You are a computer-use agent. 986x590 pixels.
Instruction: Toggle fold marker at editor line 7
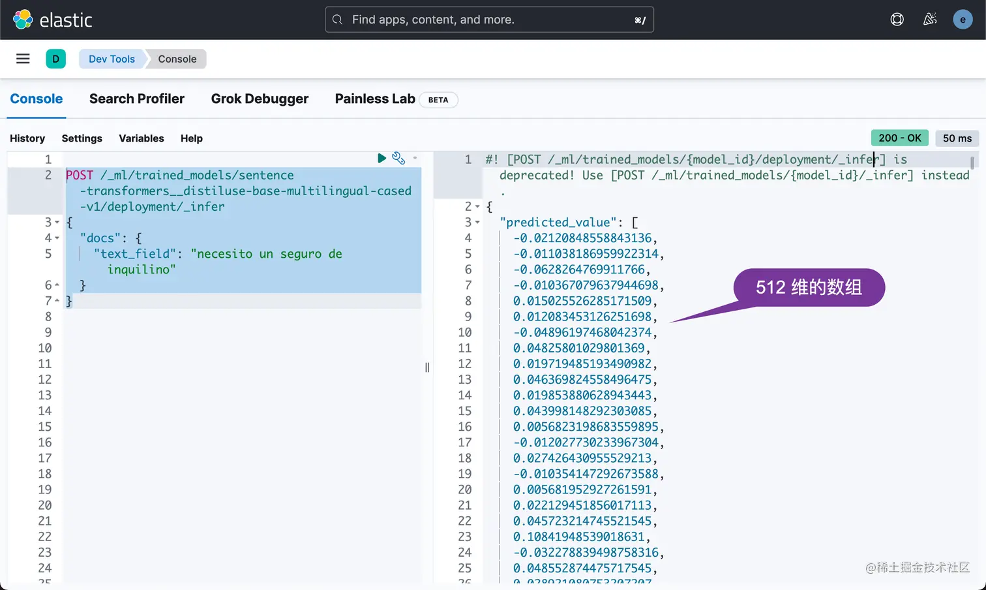[57, 301]
